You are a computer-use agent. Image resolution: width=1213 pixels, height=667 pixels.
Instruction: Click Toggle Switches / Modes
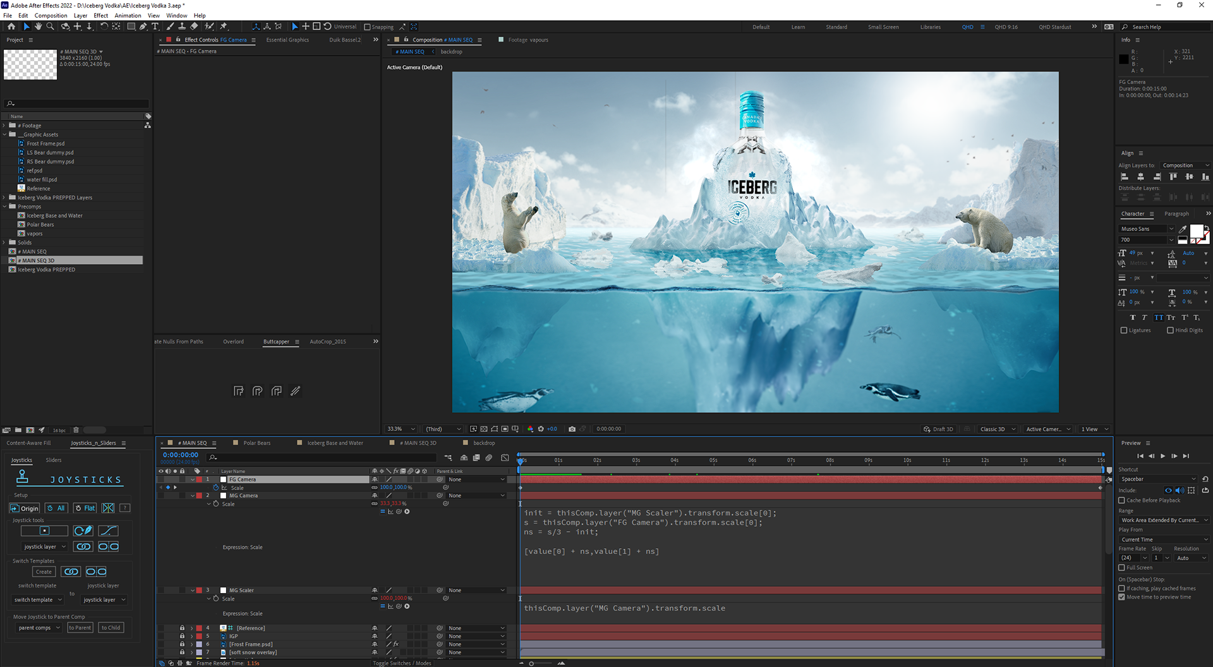tap(402, 663)
